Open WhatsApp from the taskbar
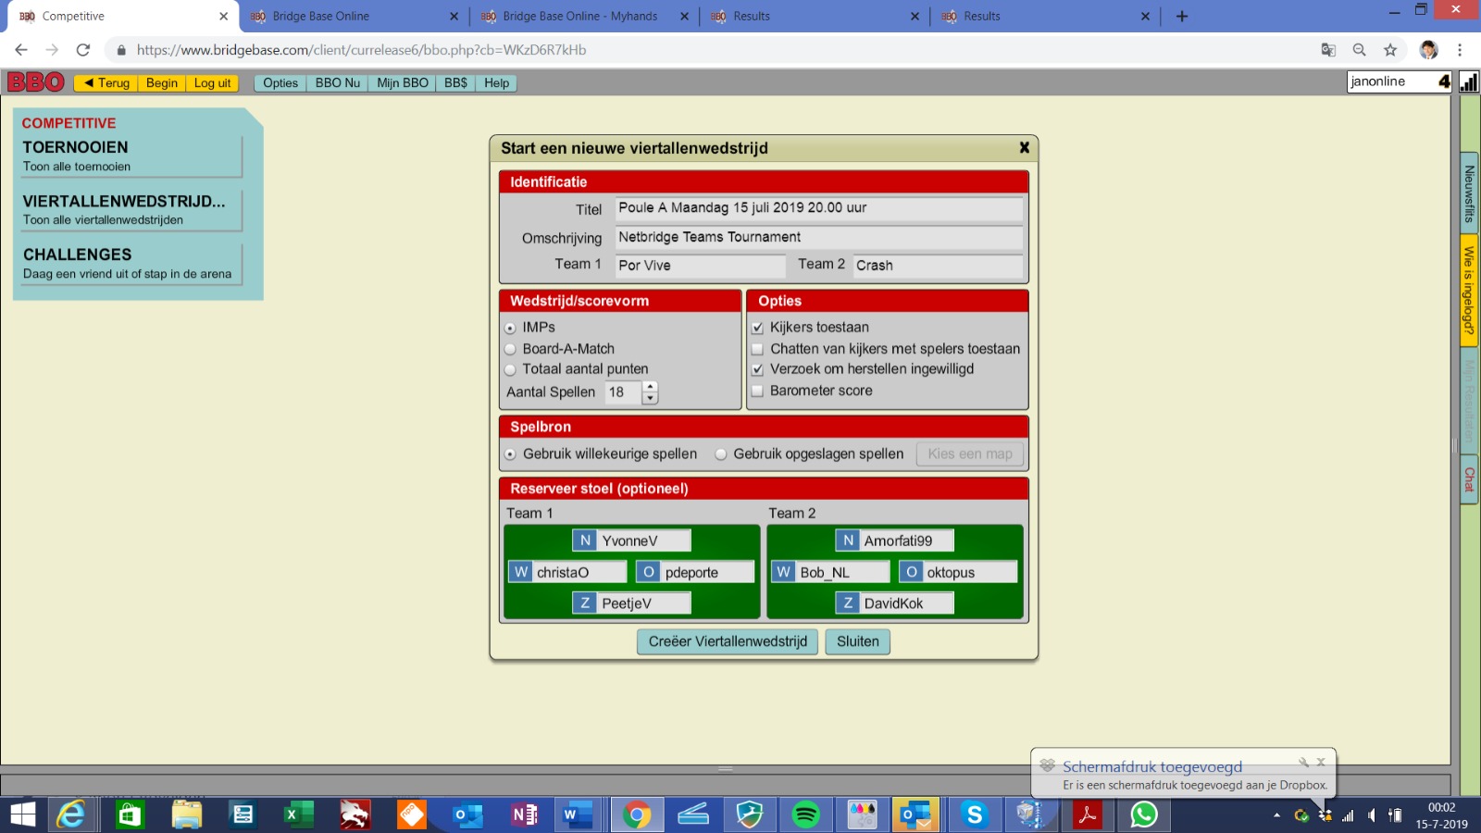Screen dimensions: 1481x833 point(1143,814)
